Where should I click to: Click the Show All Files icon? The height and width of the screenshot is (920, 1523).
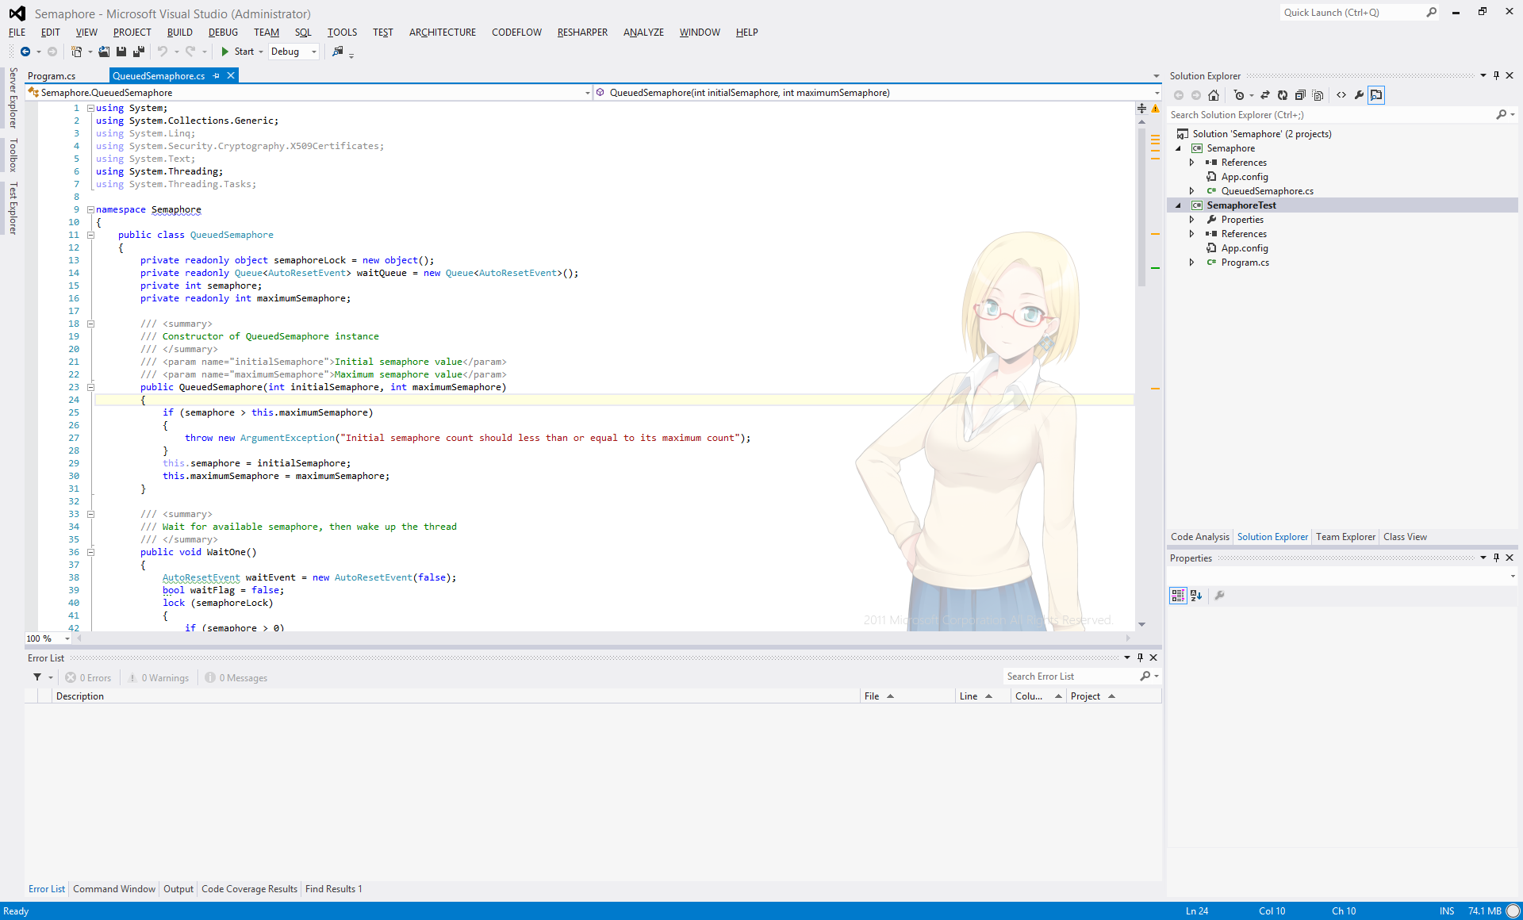click(x=1318, y=95)
